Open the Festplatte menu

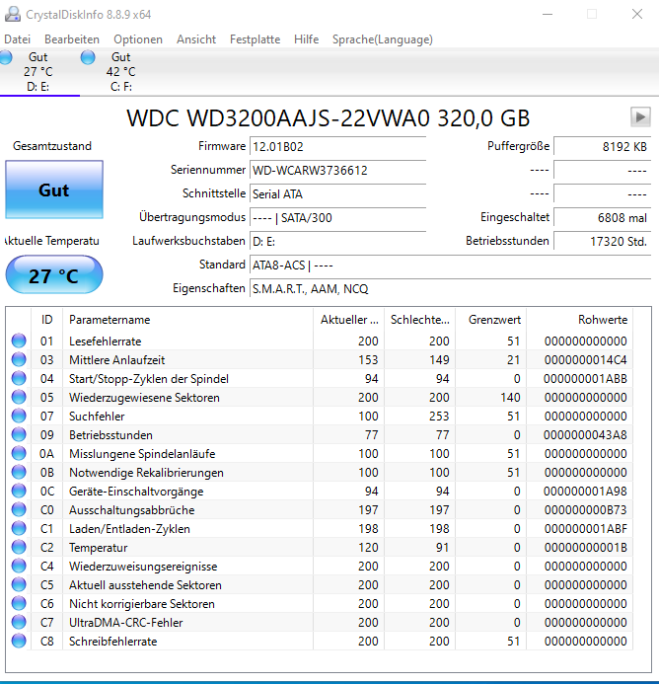pos(256,39)
